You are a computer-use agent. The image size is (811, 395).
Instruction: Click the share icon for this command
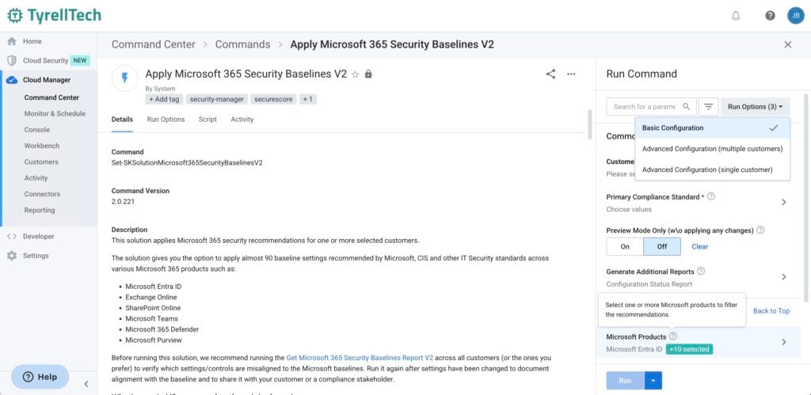point(550,74)
